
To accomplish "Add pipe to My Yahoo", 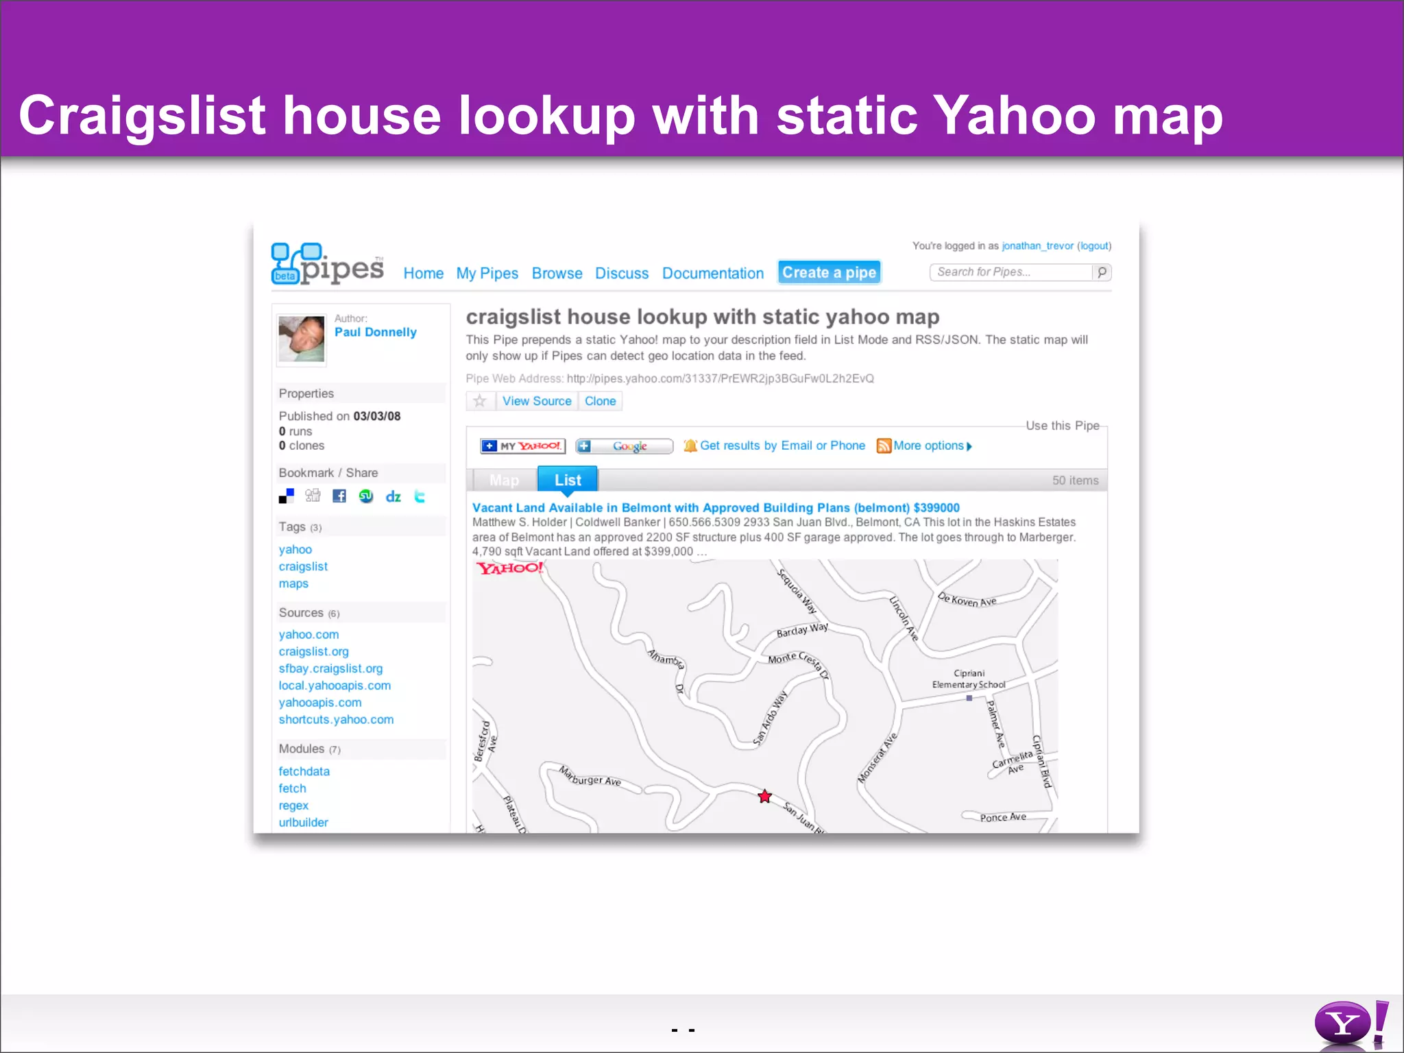I will pos(523,446).
